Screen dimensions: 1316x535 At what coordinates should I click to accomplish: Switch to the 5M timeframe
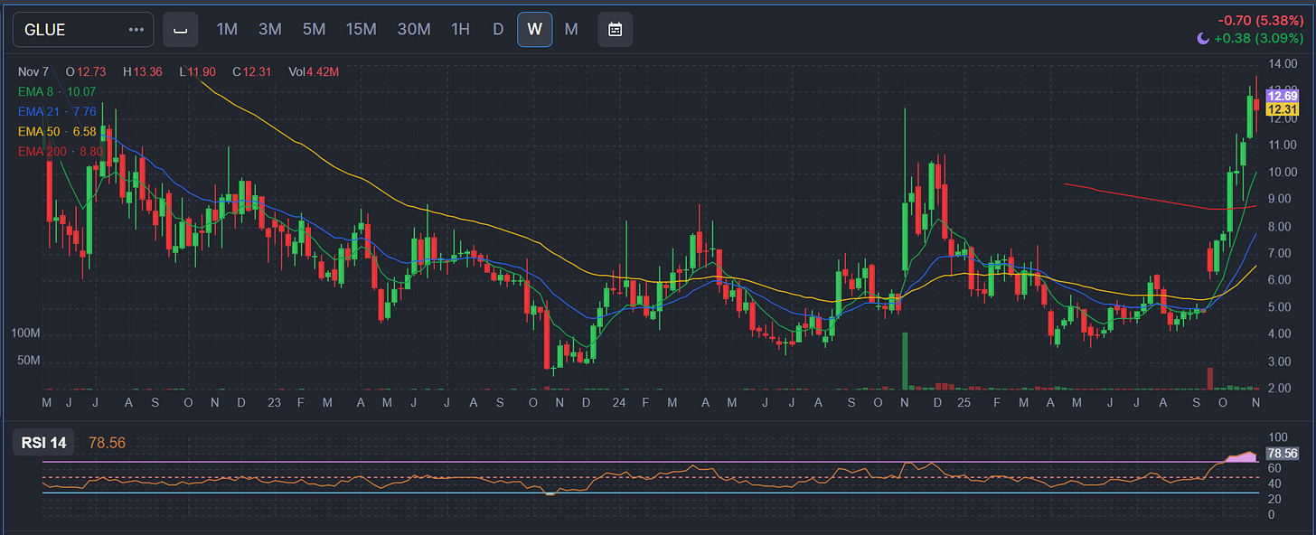click(x=314, y=30)
